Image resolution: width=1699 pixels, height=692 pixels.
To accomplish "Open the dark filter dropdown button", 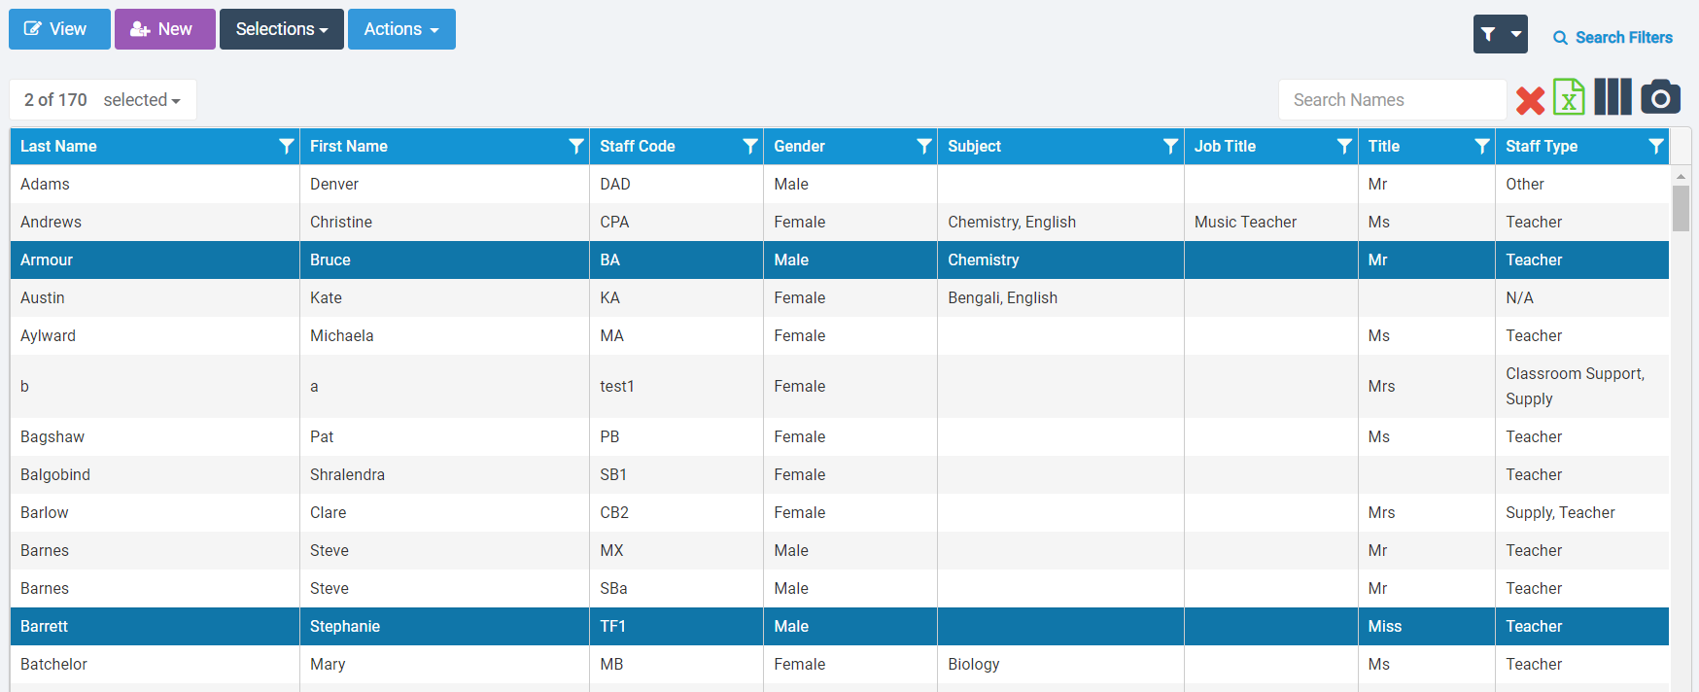I will pos(1500,35).
